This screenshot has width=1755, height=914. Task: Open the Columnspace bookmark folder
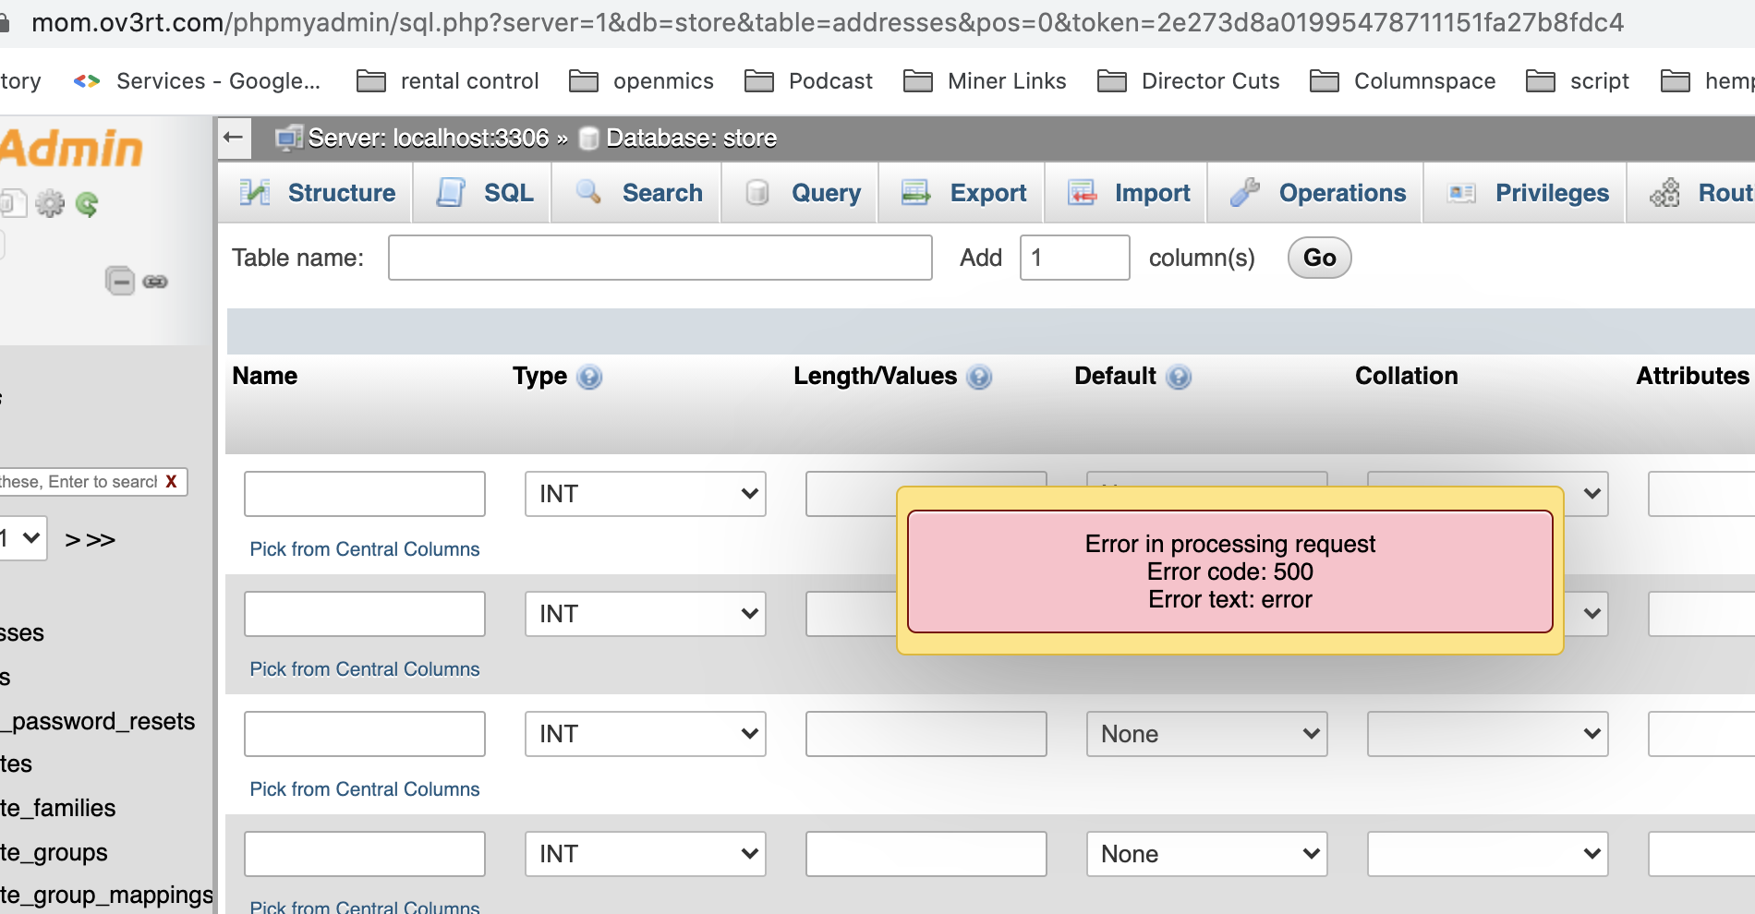click(1403, 81)
